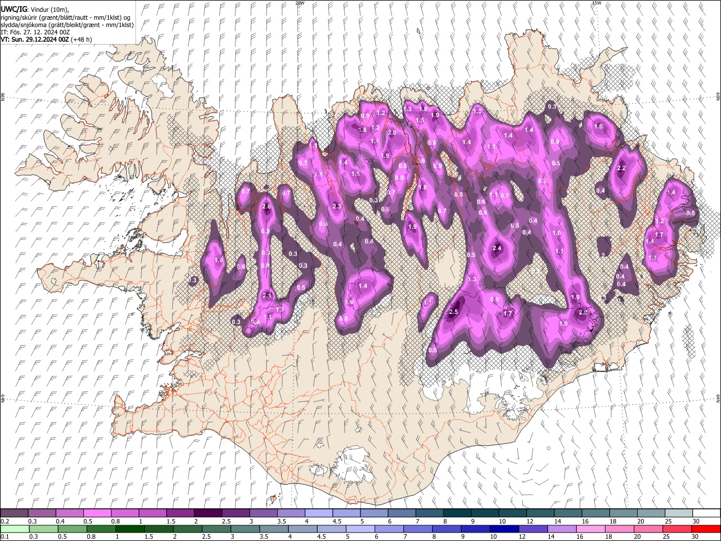This screenshot has width=721, height=541.
Task: Click the violet 14–16 rain scale swatch
Action: tap(562, 529)
